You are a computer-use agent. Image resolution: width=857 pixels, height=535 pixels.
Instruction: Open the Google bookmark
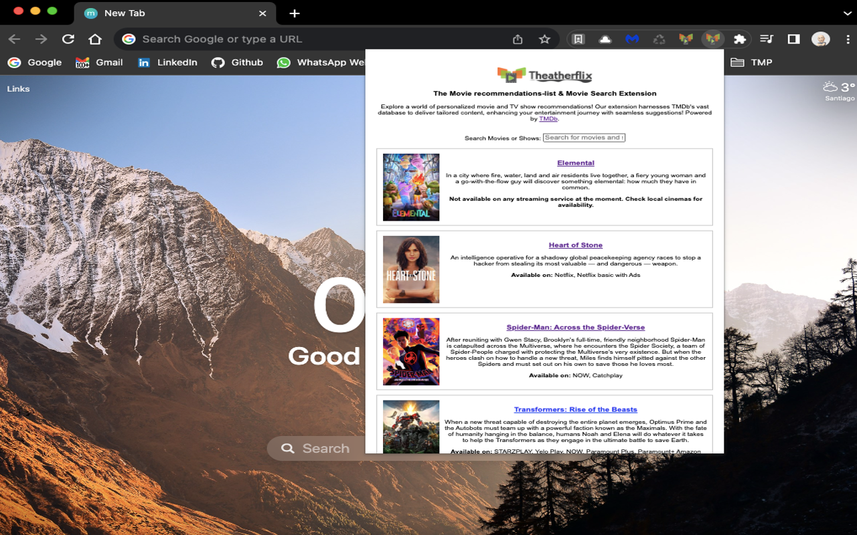click(35, 62)
